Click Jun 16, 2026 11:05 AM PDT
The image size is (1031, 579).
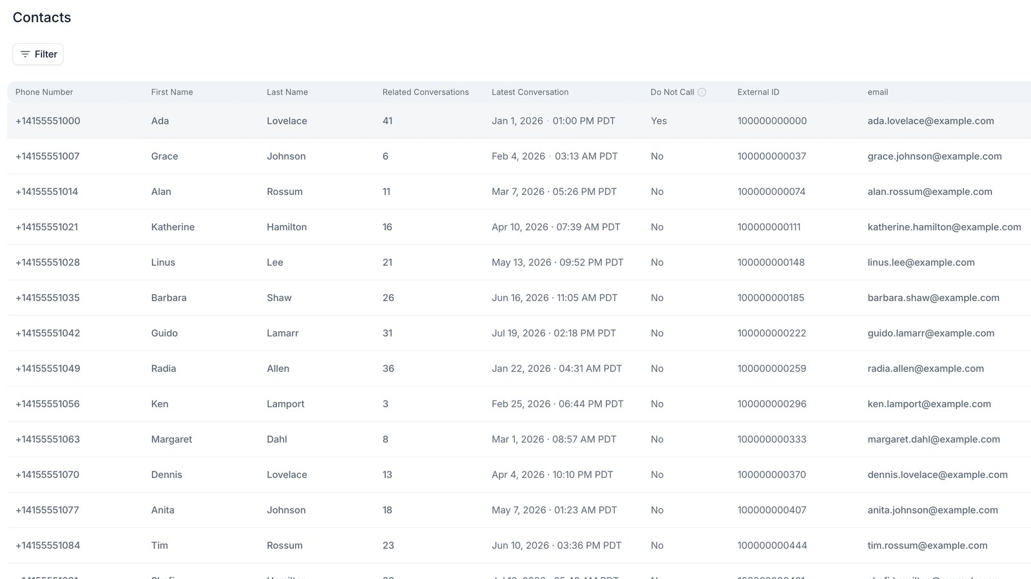(x=554, y=298)
